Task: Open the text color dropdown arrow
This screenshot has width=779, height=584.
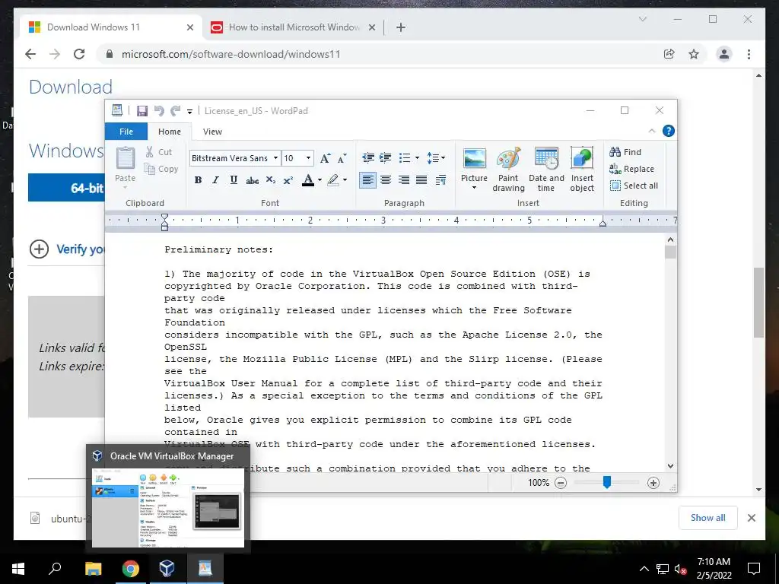Action: pos(320,179)
